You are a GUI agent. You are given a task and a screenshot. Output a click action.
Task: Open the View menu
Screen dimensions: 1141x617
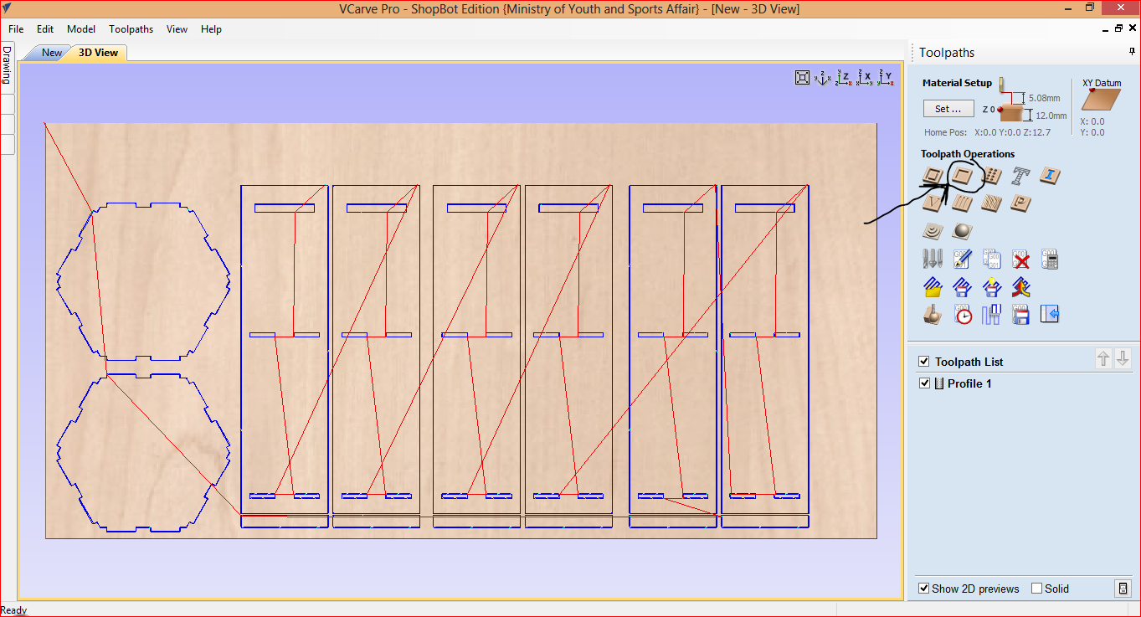[x=177, y=29]
